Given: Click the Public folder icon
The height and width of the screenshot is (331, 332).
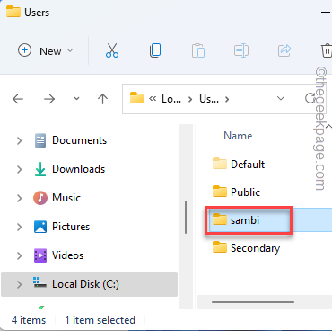Looking at the screenshot, I should (220, 192).
